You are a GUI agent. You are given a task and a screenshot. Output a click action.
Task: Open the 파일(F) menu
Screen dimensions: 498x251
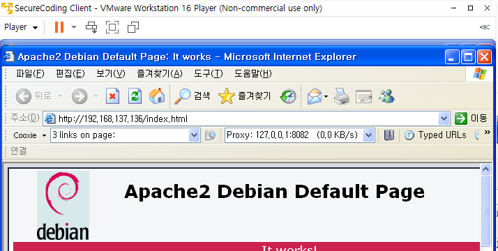[30, 74]
